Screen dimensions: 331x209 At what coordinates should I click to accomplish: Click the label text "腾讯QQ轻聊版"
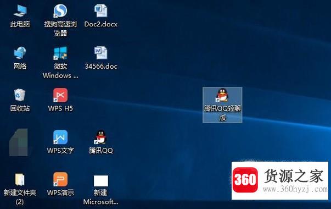tap(222, 113)
